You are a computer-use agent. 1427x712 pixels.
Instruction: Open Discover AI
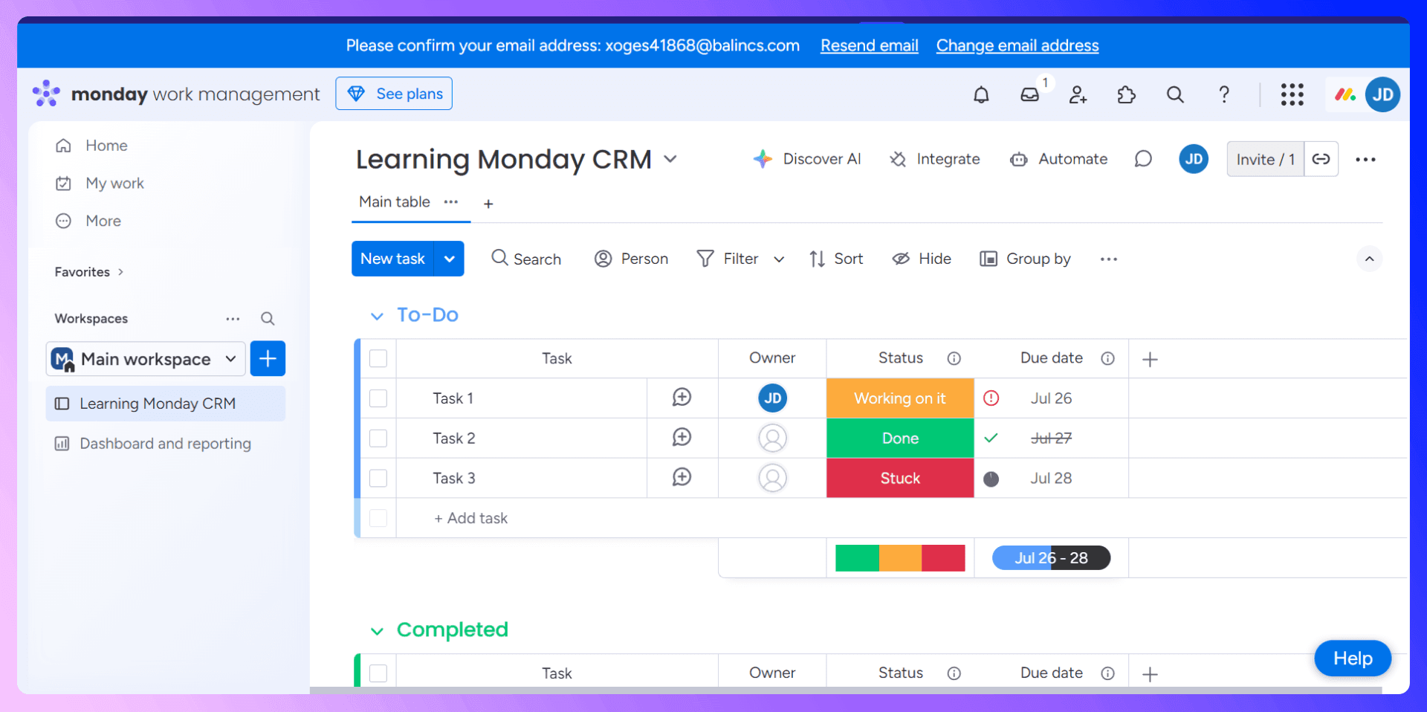point(807,159)
